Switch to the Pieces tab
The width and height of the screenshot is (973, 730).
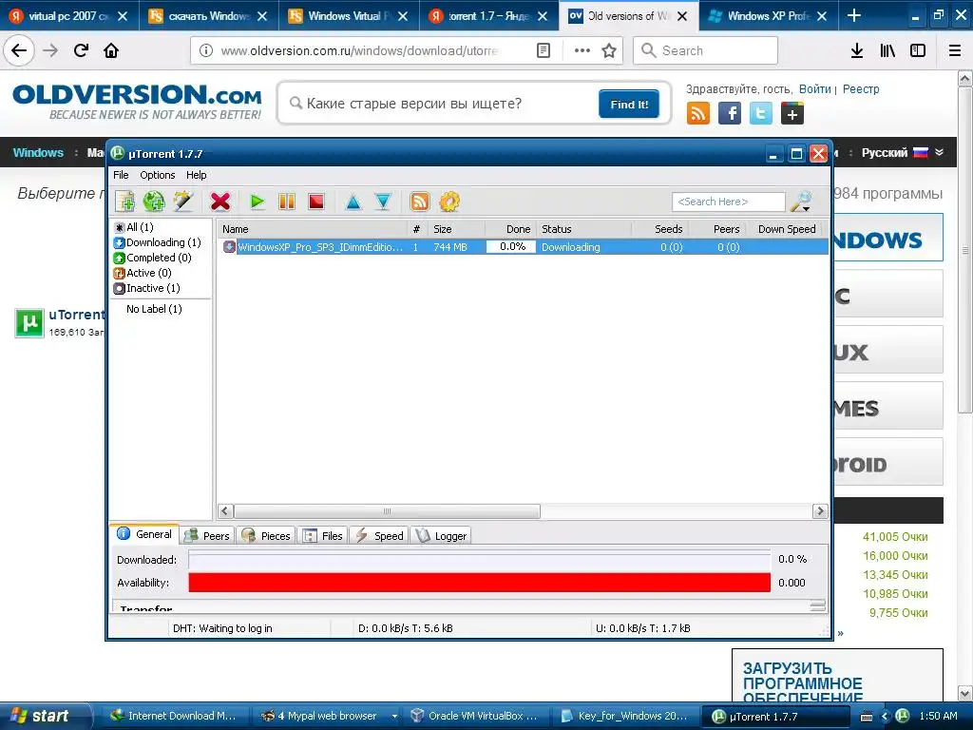266,536
